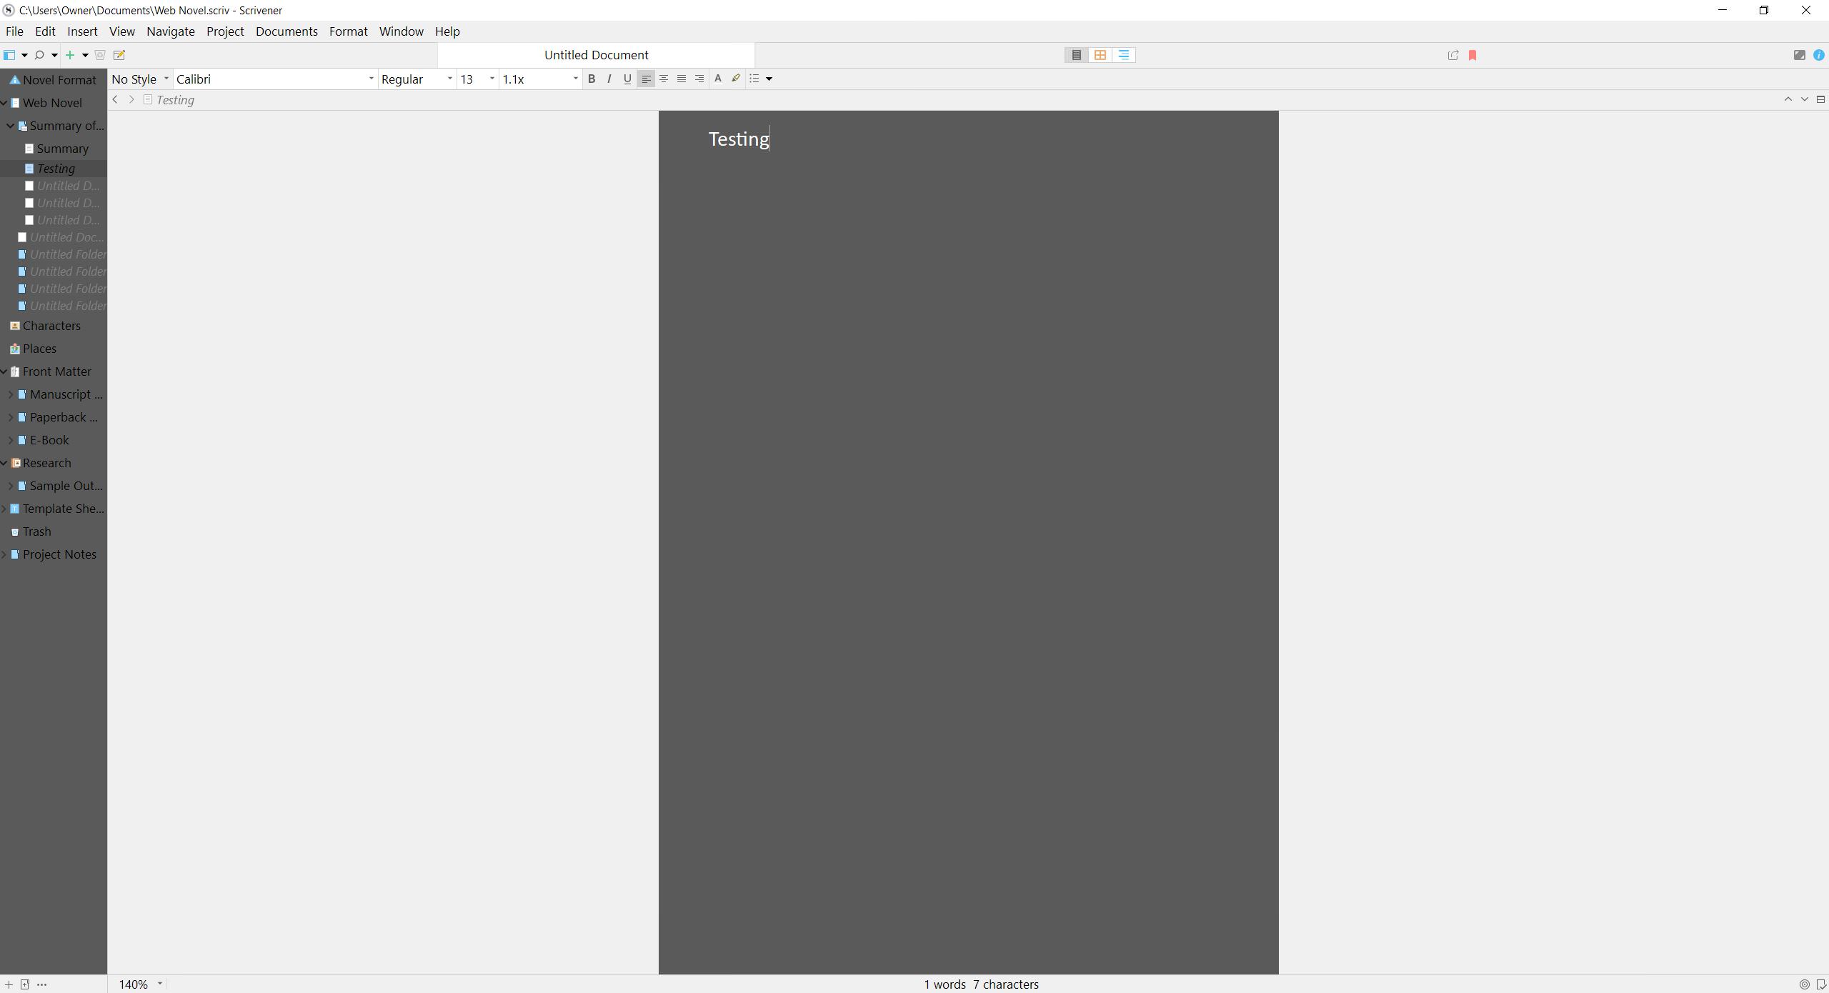1829x993 pixels.
Task: Select the Characters folder in binder
Action: pyautogui.click(x=51, y=326)
